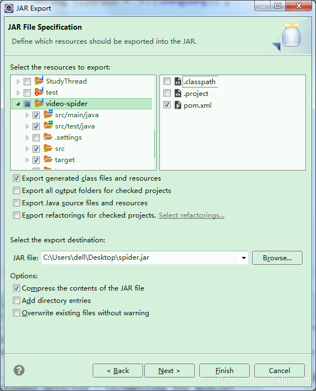The width and height of the screenshot is (316, 391).
Task: Toggle Compress the contents of the JAR file
Action: pyautogui.click(x=16, y=288)
